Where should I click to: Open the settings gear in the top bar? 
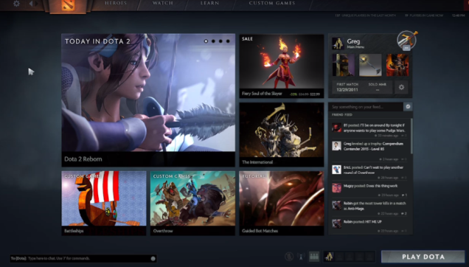(16, 4)
